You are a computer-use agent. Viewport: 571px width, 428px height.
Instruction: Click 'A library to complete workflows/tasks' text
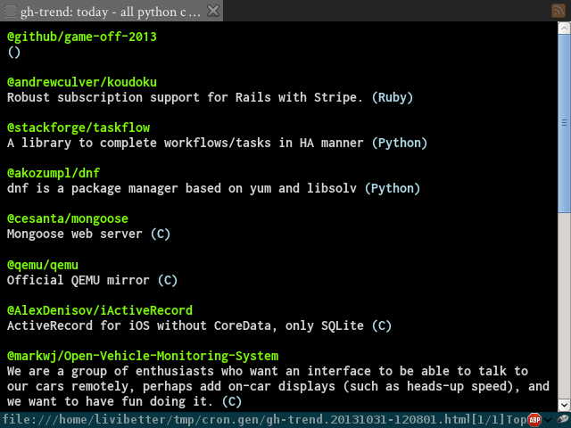point(139,143)
